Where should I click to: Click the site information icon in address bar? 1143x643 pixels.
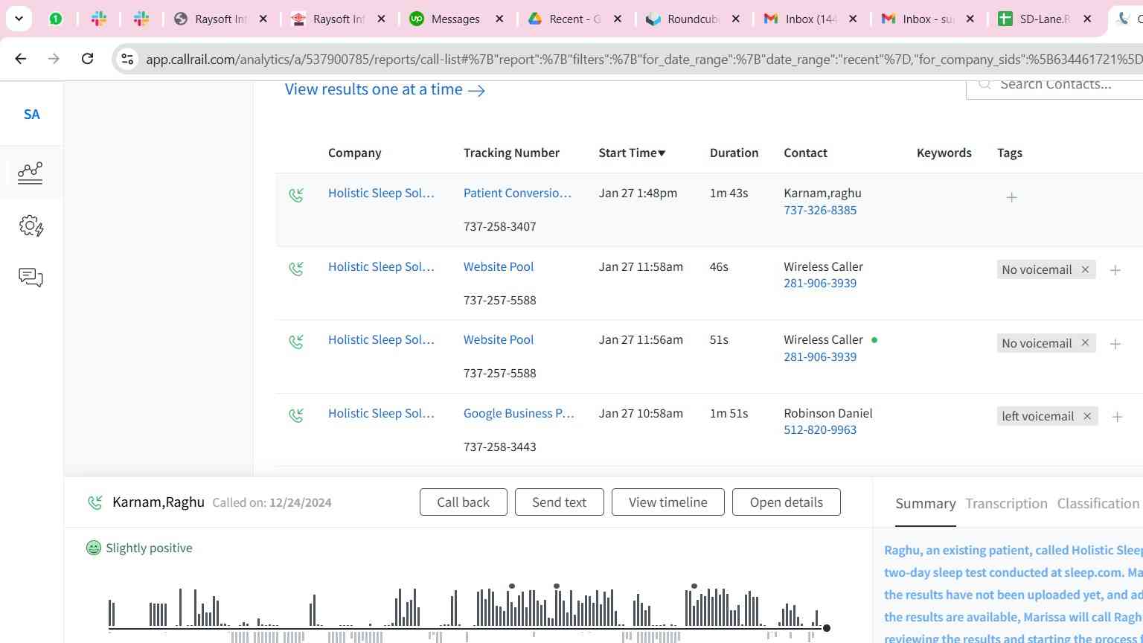pos(127,59)
